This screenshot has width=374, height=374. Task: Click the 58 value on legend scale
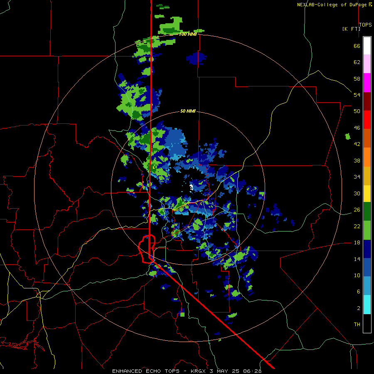pyautogui.click(x=357, y=79)
